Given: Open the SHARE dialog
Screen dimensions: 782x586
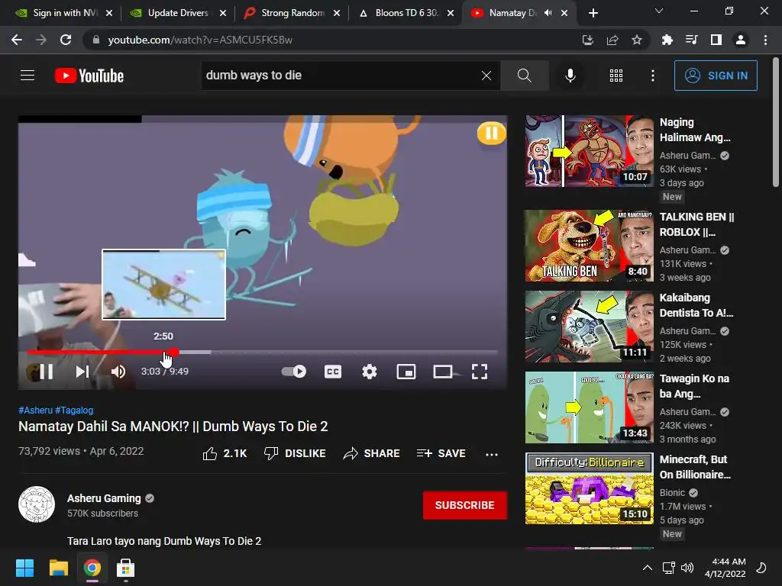Looking at the screenshot, I should click(372, 453).
